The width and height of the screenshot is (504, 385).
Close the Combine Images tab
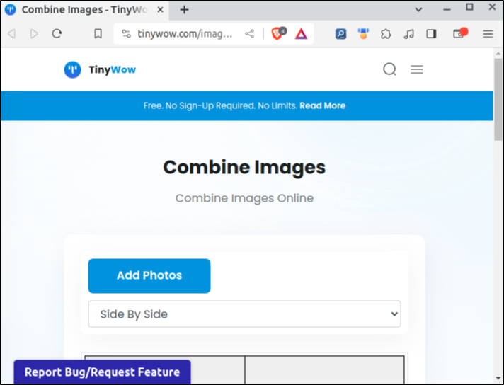point(160,10)
